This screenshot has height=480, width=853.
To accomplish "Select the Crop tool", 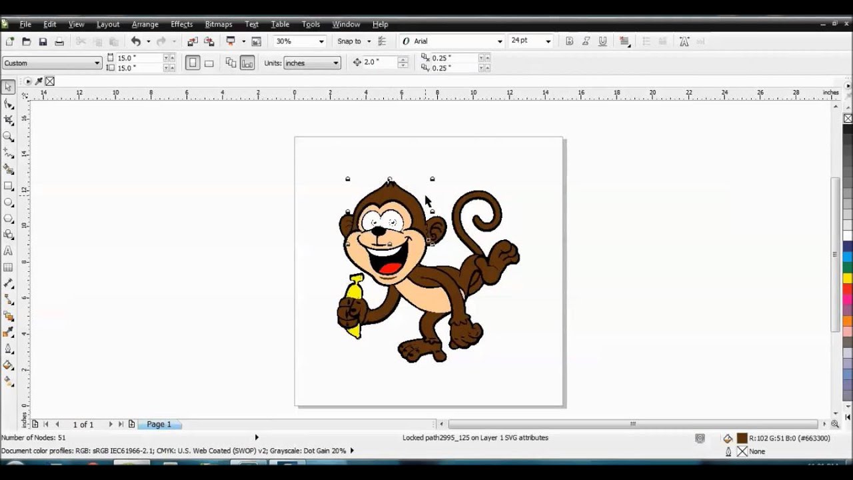I will 8,120.
